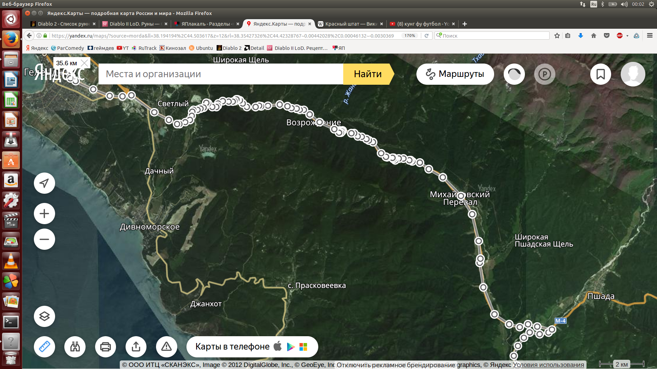Open VLC media player from the dock
This screenshot has width=657, height=369.
[11, 261]
